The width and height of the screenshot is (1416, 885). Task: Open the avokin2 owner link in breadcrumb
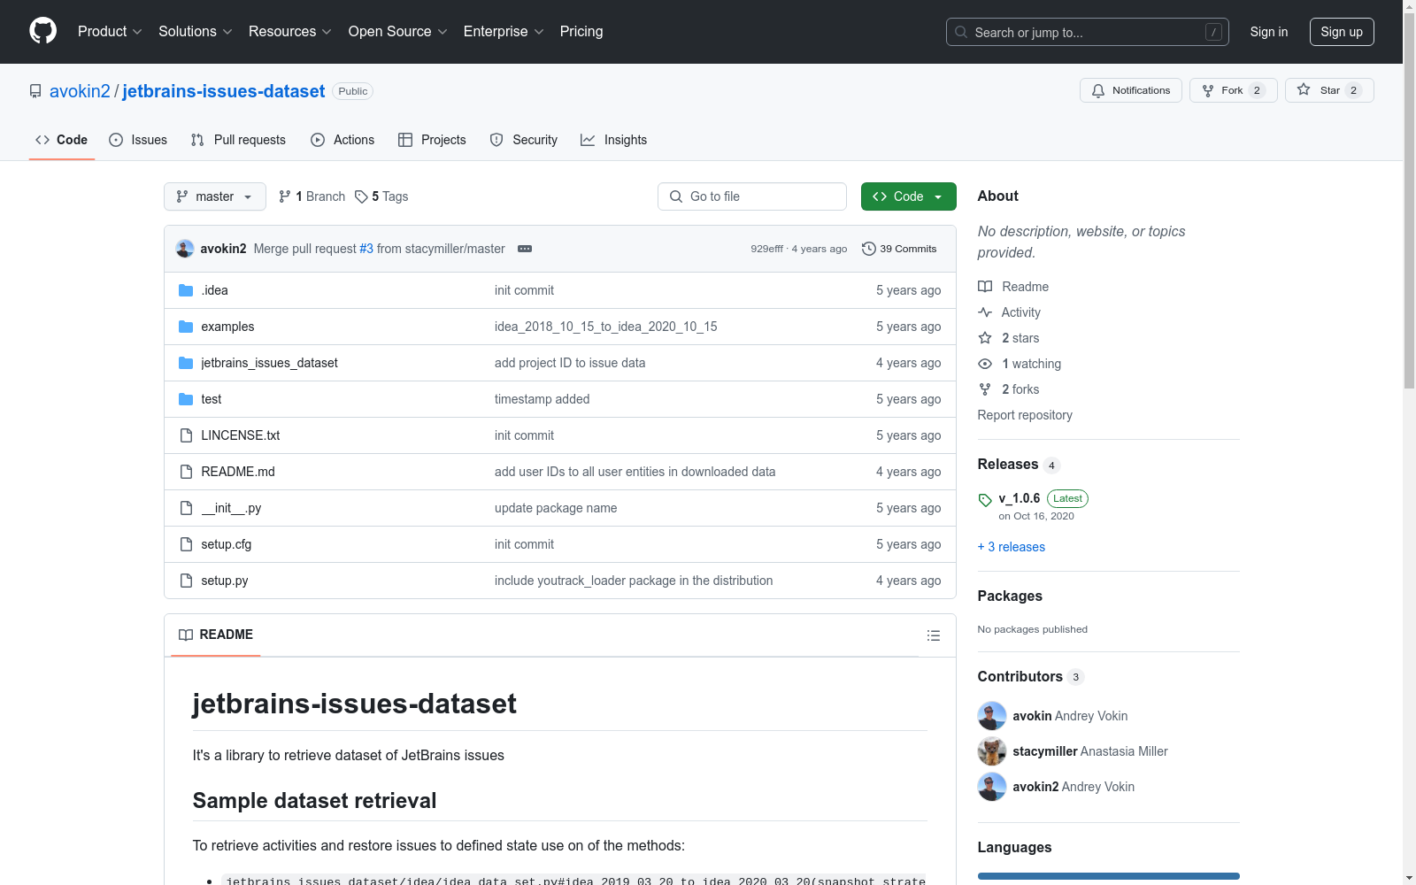[80, 91]
